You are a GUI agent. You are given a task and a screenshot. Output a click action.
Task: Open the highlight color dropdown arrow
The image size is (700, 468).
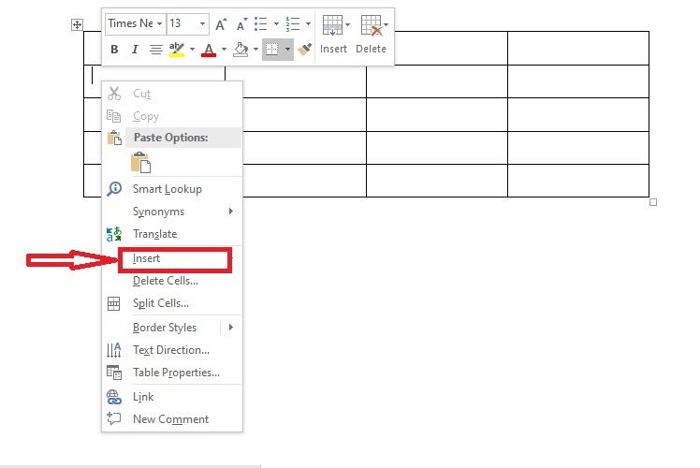192,49
